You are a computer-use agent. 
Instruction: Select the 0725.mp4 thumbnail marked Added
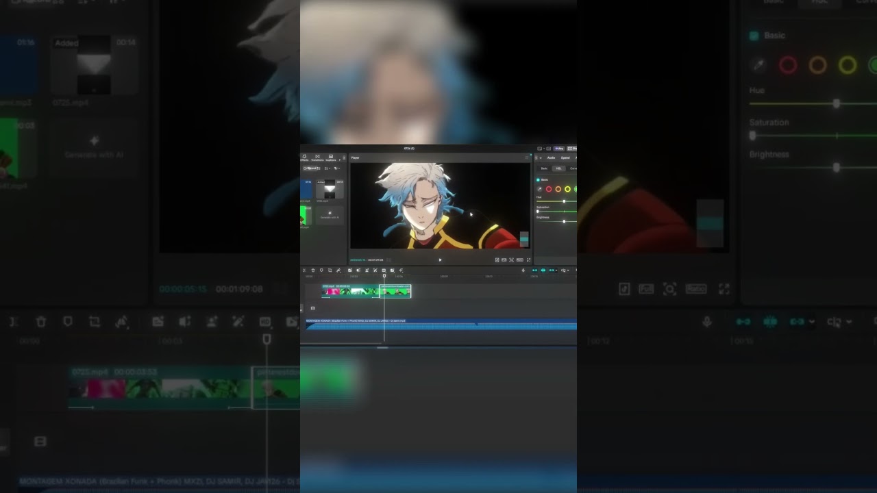coord(330,189)
